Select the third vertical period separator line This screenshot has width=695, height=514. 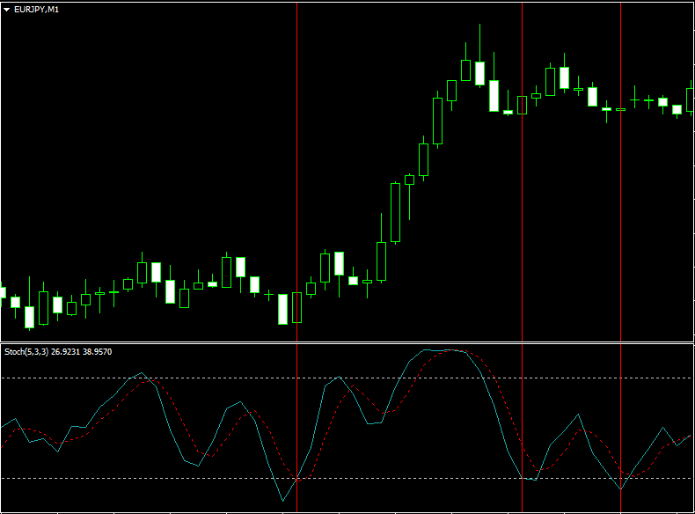(621, 220)
